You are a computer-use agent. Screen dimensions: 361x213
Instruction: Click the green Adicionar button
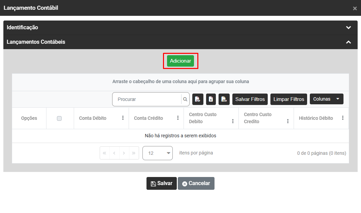tap(180, 61)
